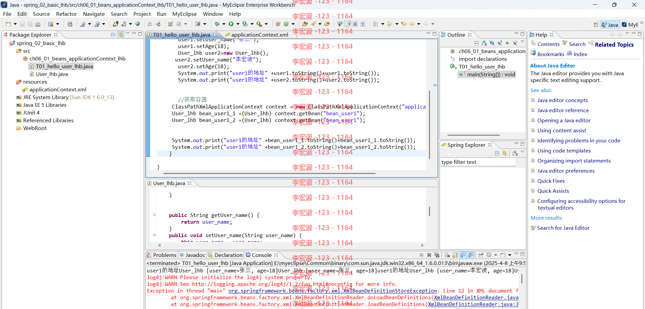Screen dimensions: 645x309
Task: Click the Print toolbar icon
Action: click(x=38, y=24)
